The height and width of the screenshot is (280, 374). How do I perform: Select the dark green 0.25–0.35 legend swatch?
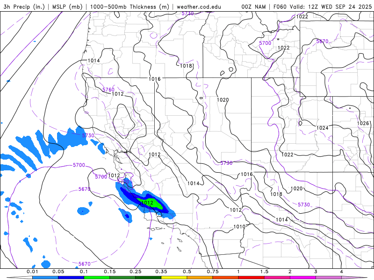(x=148, y=278)
